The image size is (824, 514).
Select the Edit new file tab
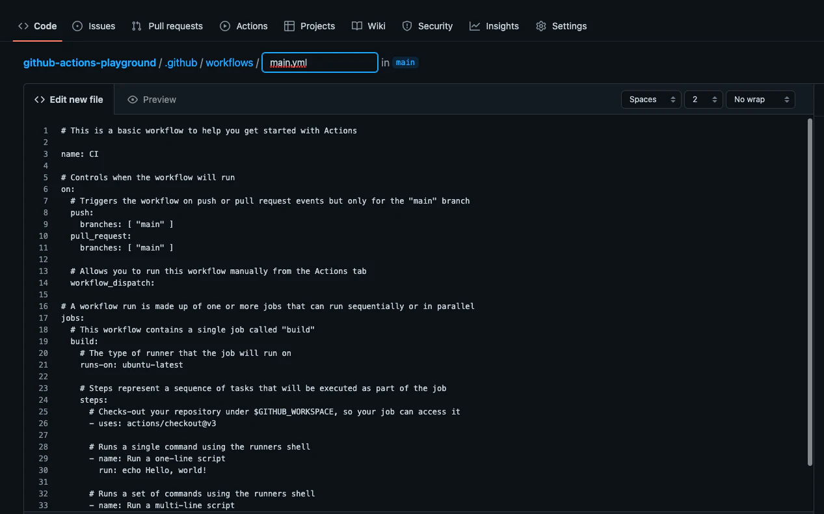69,100
